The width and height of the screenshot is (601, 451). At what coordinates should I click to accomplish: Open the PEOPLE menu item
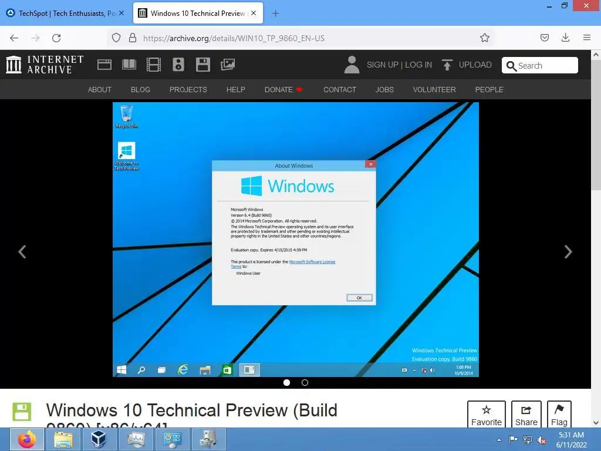click(x=489, y=89)
